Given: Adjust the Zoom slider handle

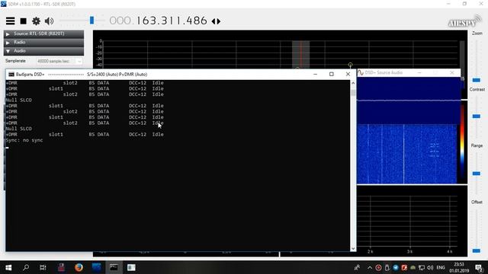Looking at the screenshot, I should pyautogui.click(x=476, y=80).
